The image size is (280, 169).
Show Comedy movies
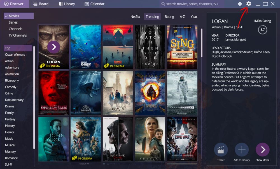[x=11, y=87]
